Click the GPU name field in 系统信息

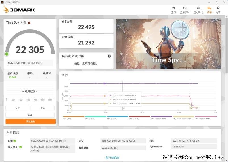[x=52, y=141]
